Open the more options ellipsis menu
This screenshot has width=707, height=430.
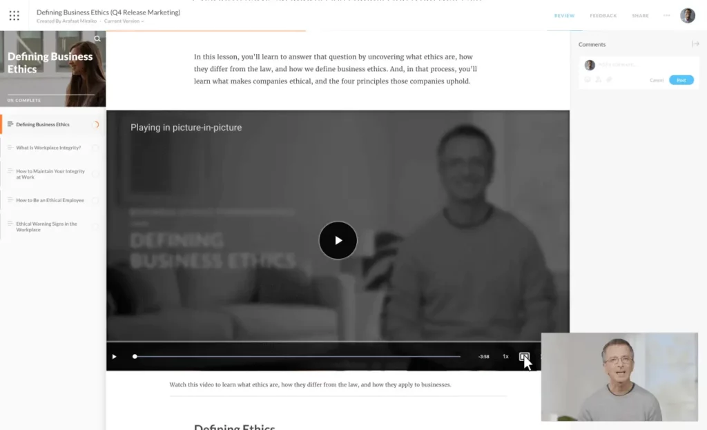point(666,15)
